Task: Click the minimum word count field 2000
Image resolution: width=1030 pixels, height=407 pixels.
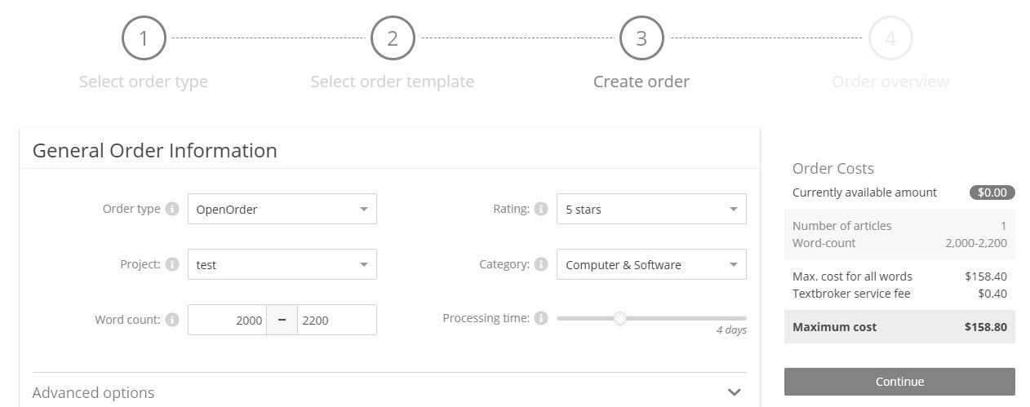Action: coord(228,320)
